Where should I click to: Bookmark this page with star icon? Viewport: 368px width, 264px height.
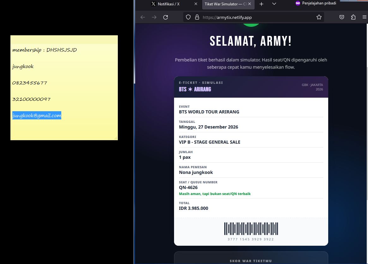coord(319,17)
